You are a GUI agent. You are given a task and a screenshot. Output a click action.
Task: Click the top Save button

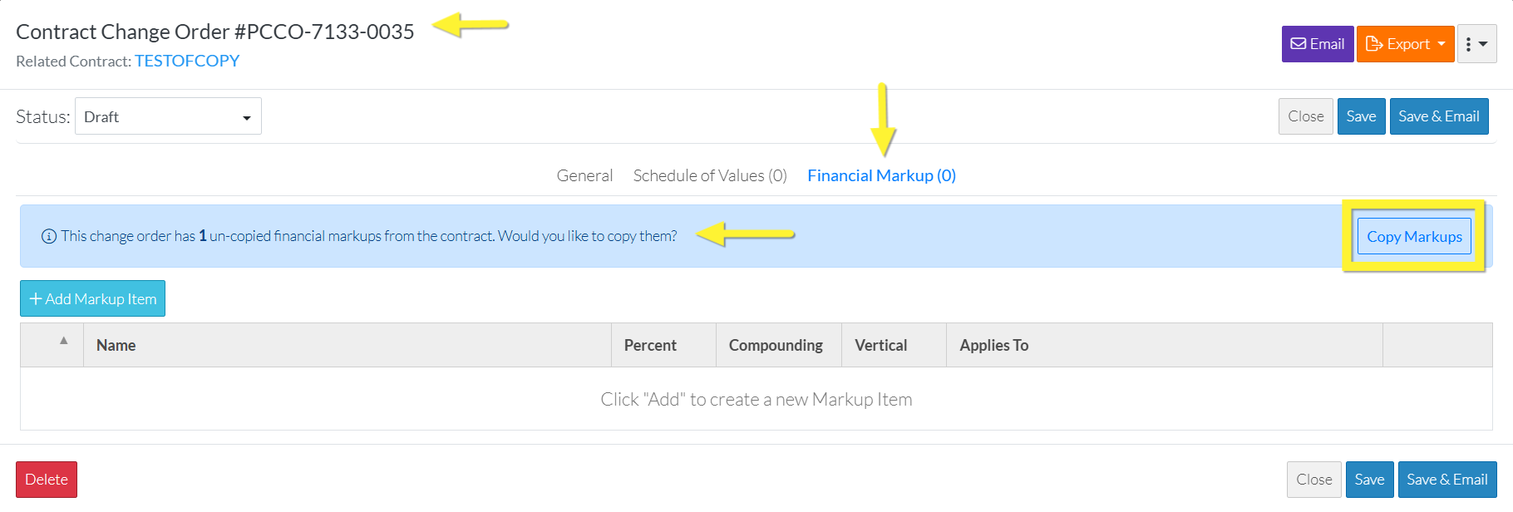1361,116
